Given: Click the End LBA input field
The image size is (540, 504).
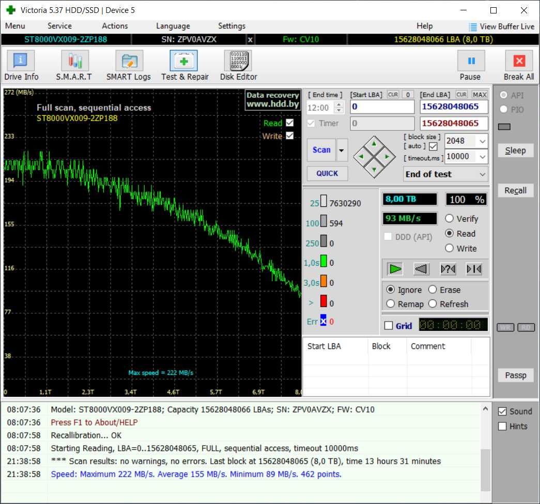Looking at the screenshot, I should [454, 107].
